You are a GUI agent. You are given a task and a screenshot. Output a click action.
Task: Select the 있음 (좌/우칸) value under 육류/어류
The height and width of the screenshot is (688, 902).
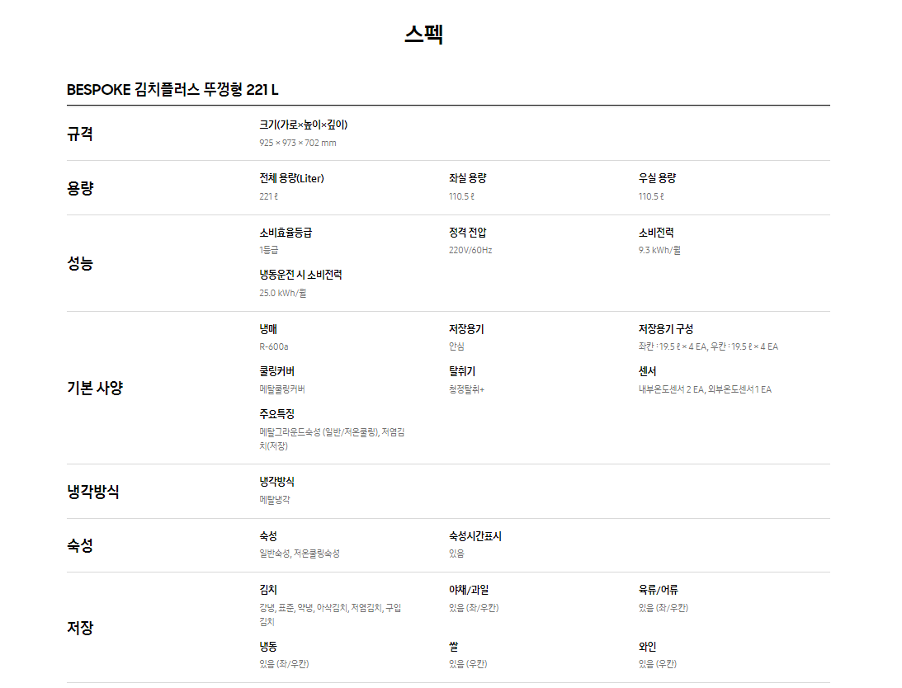[664, 608]
